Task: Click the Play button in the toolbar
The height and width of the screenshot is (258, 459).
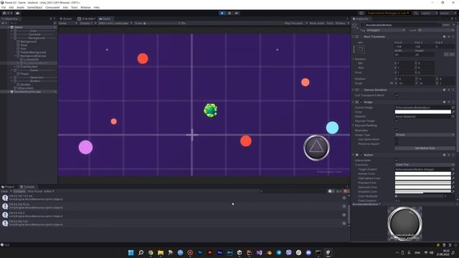Action: (222, 13)
